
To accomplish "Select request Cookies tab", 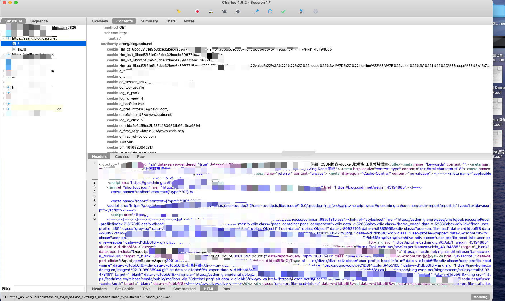I will point(122,156).
